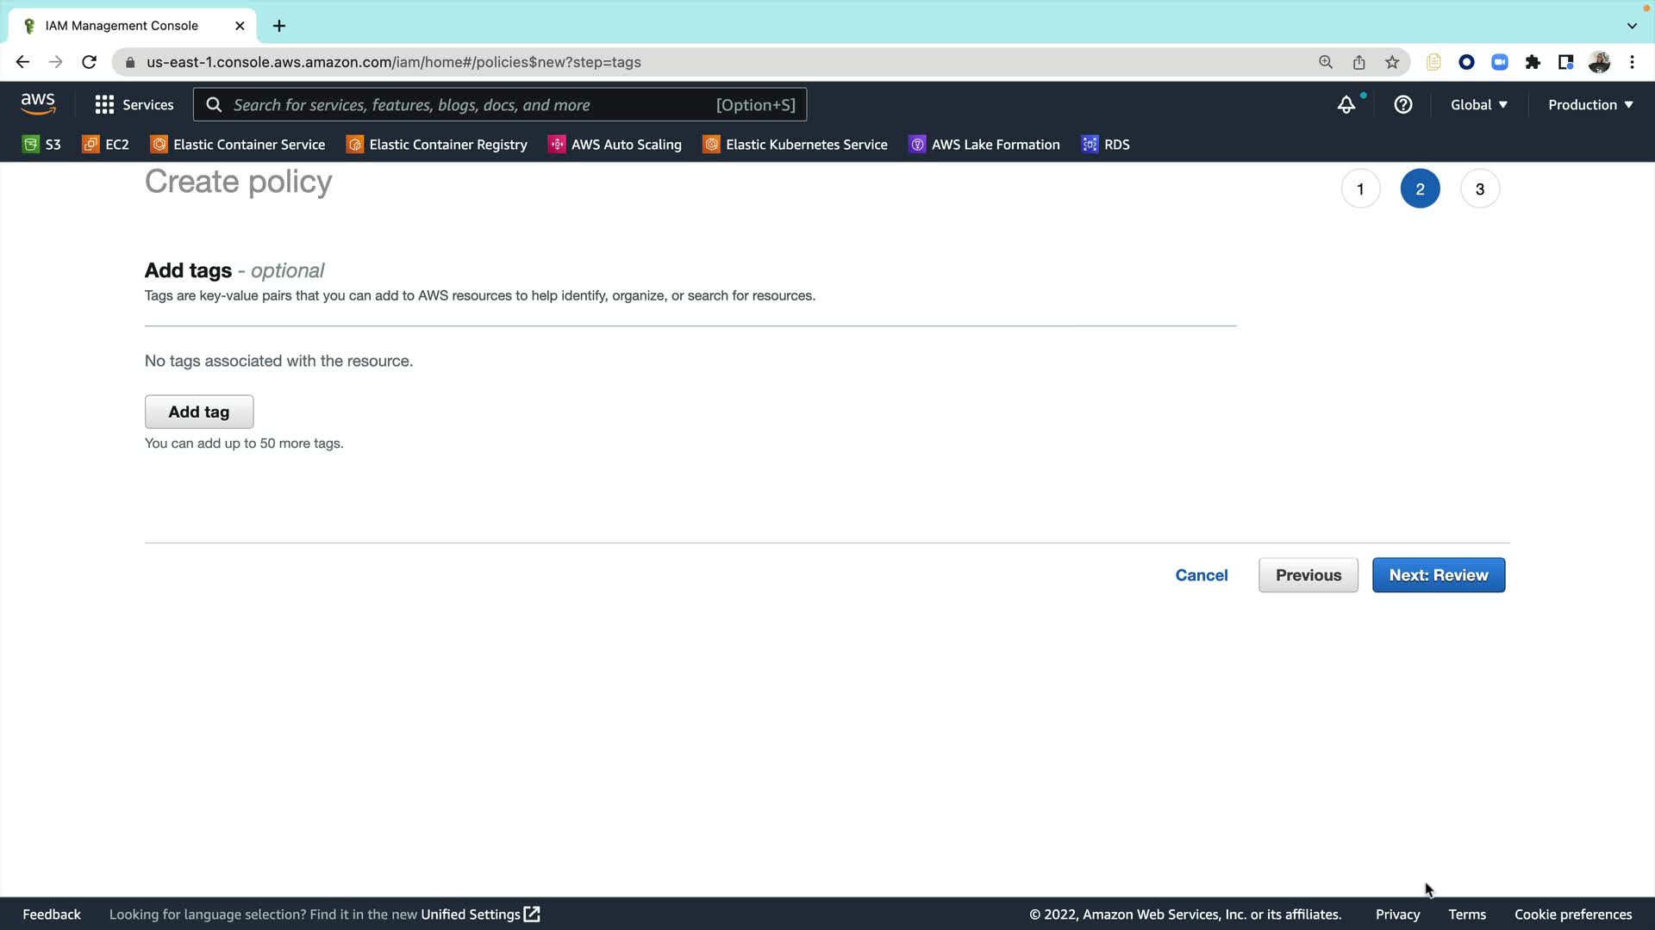The image size is (1655, 930).
Task: Jump to step 3 of wizard
Action: click(1480, 189)
